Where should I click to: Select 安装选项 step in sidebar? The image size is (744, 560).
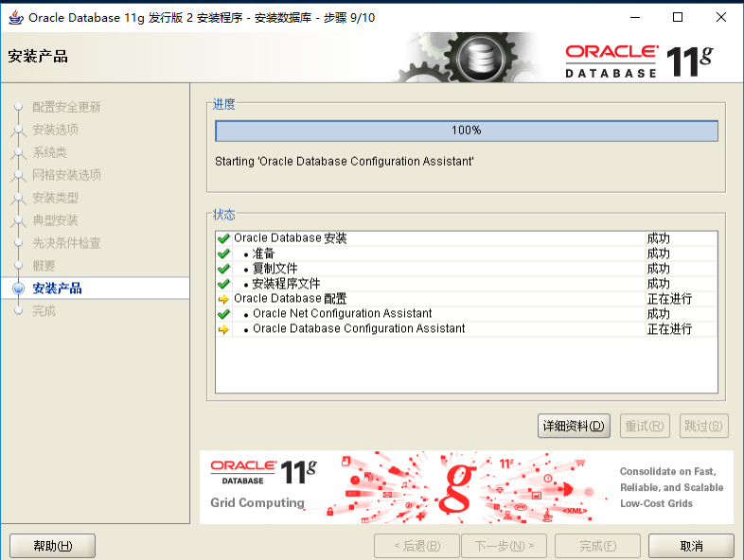click(56, 130)
